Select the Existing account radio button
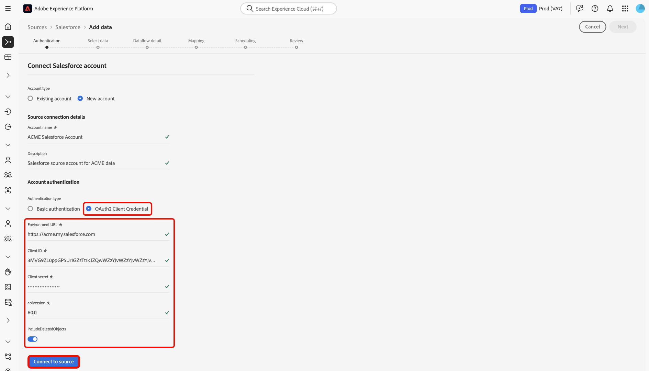649x371 pixels. pyautogui.click(x=30, y=99)
